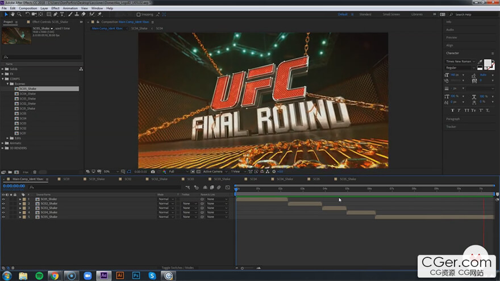500x281 pixels.
Task: Open the Regular font style dropdown
Action: (x=460, y=68)
